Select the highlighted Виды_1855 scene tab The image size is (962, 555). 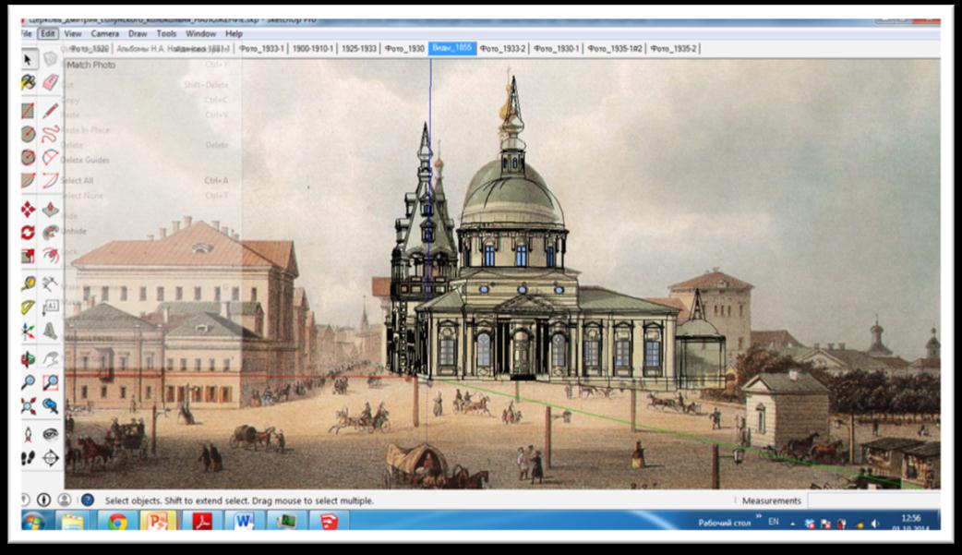(x=452, y=48)
